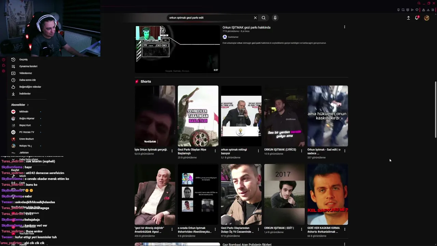
Task: Bookmark page with the heart icon
Action: click(x=417, y=10)
